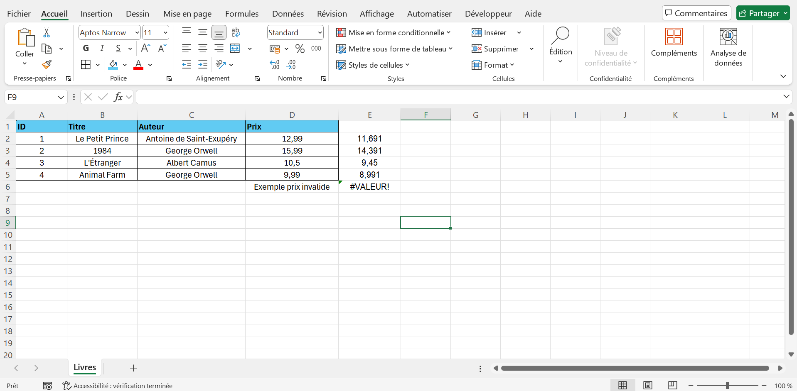Switch to the Données tab
The width and height of the screenshot is (797, 391).
(x=288, y=14)
